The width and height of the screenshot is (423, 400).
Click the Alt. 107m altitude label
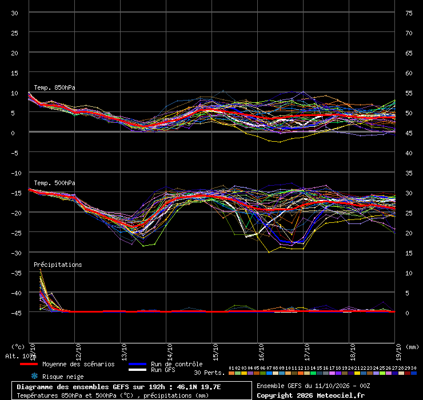coord(21,357)
